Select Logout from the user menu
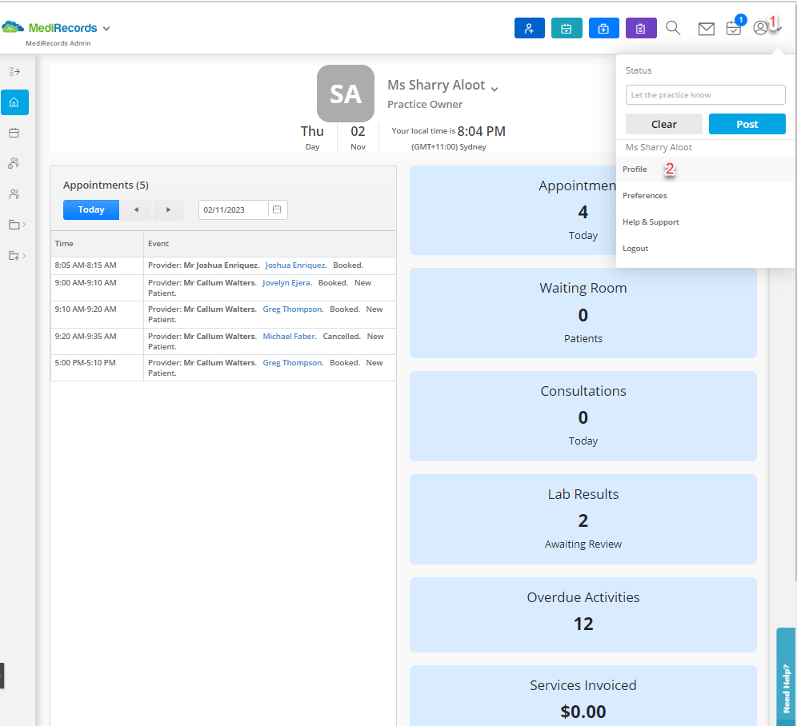The height and width of the screenshot is (726, 797). [x=706, y=249]
